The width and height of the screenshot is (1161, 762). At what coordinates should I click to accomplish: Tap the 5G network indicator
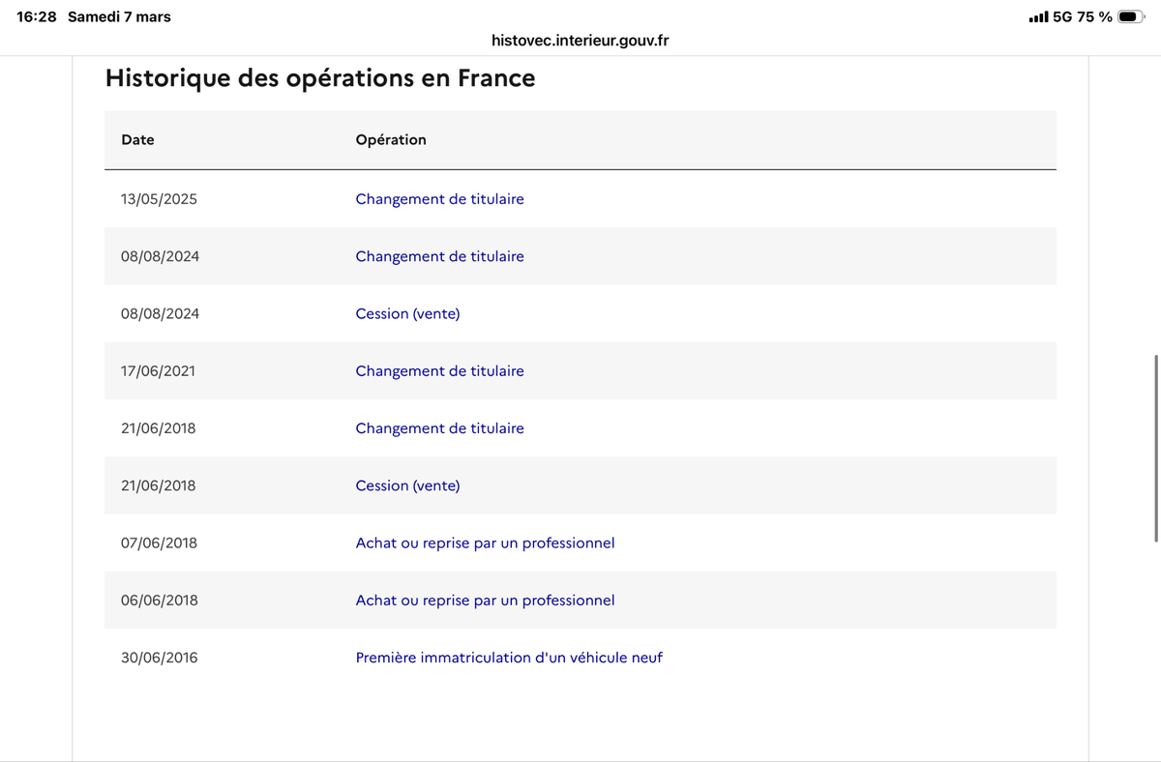pyautogui.click(x=1062, y=16)
